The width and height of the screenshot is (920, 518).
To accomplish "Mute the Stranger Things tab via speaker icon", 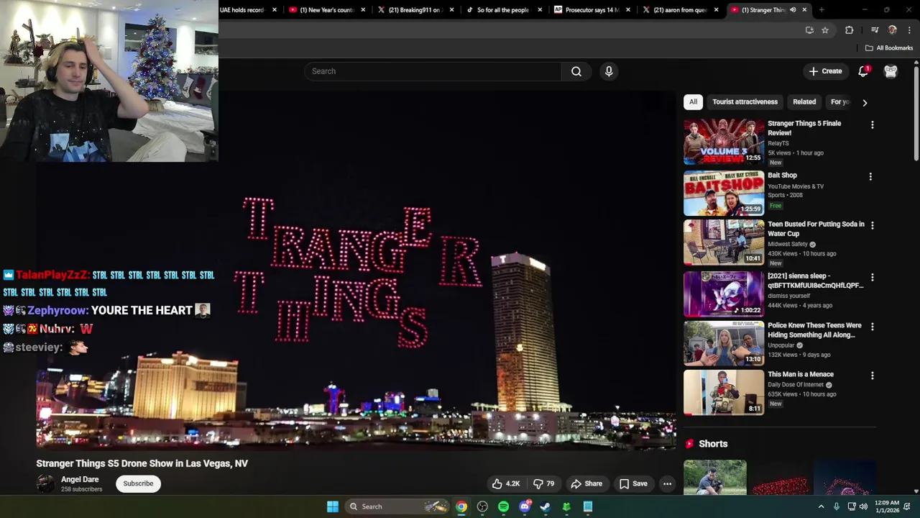I will point(793,10).
